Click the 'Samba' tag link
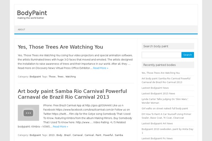The height and width of the screenshot is (141, 212). coord(119,135)
